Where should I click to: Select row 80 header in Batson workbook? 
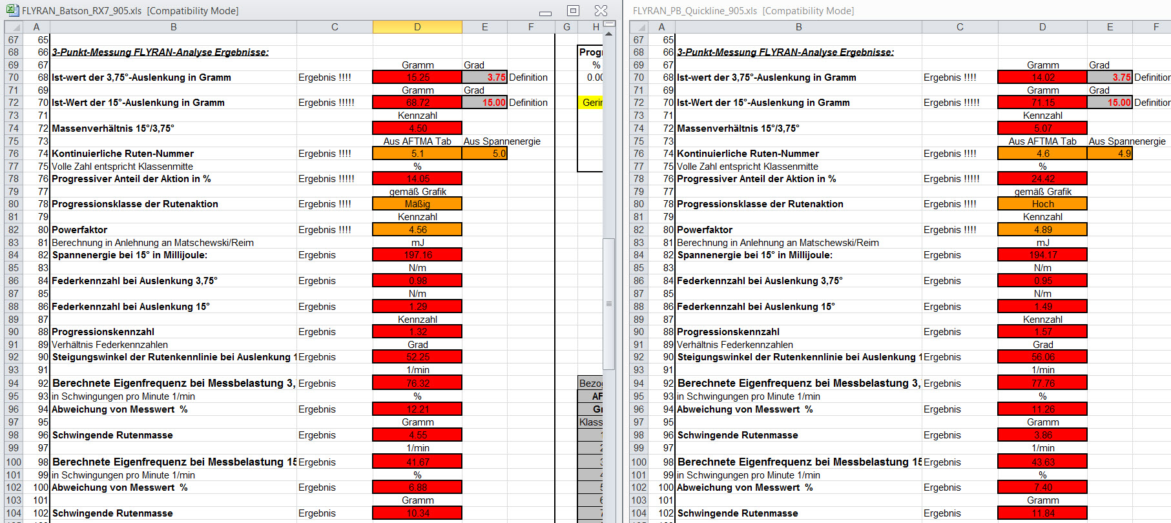[14, 204]
